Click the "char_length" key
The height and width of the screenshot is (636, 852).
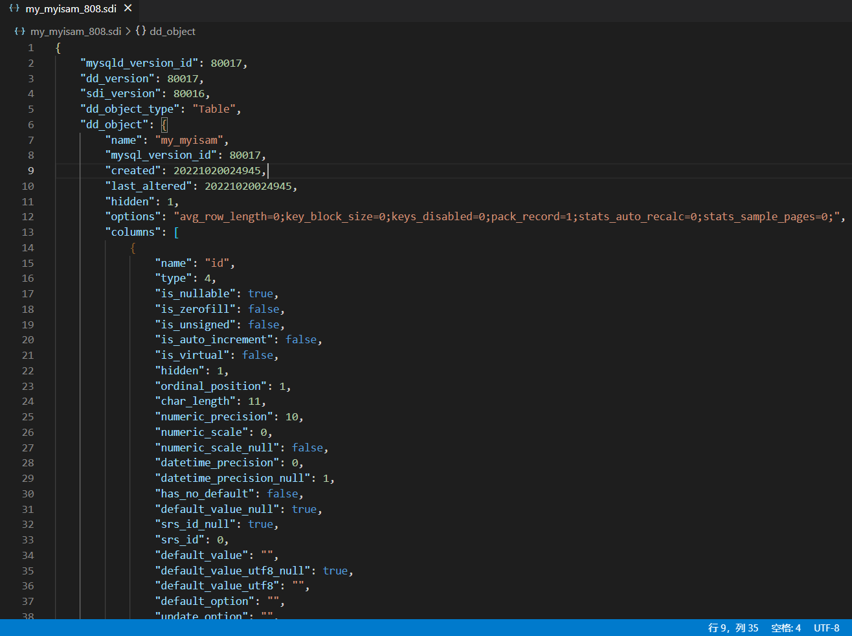pos(196,402)
